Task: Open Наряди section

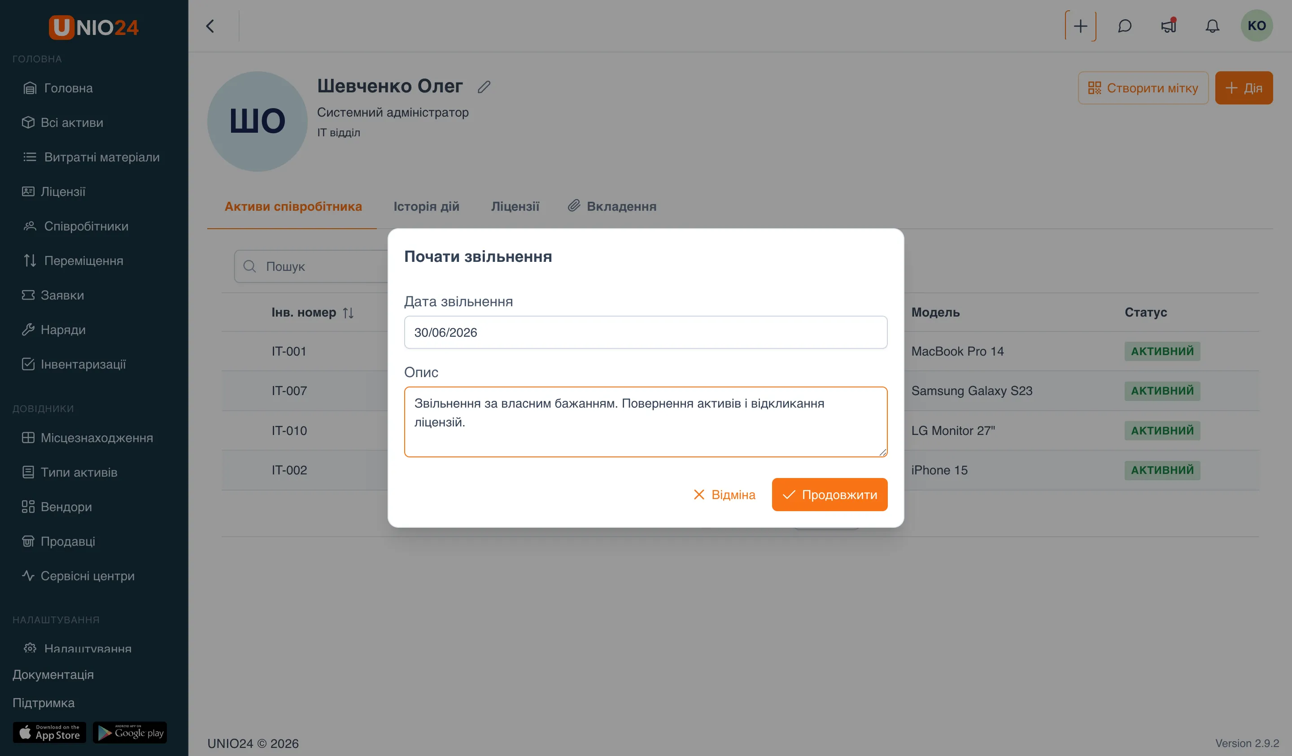Action: tap(53, 330)
